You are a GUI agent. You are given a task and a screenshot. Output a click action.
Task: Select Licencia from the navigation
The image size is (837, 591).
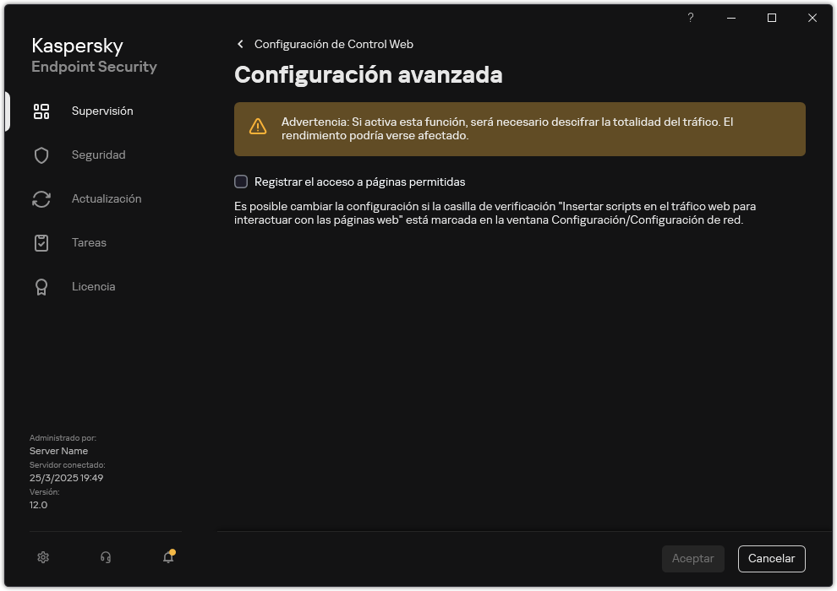93,286
